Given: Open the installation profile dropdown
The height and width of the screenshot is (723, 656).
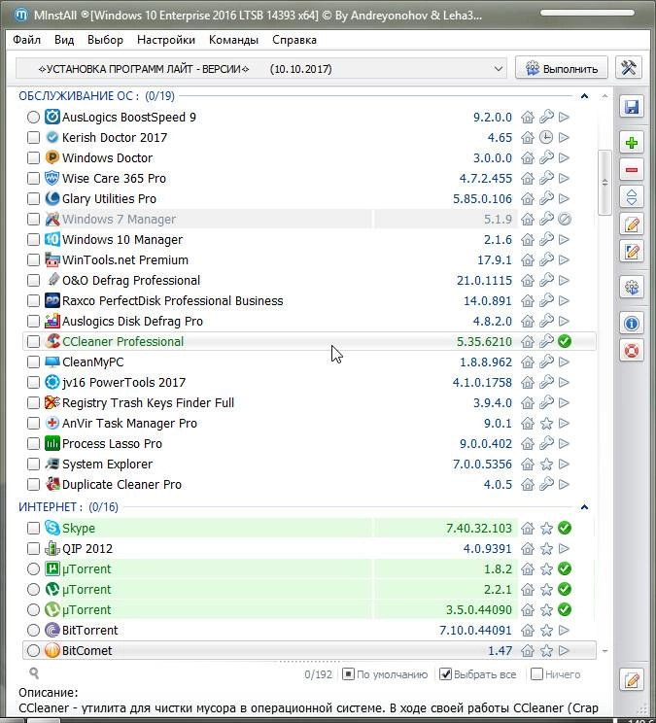Looking at the screenshot, I should (261, 69).
